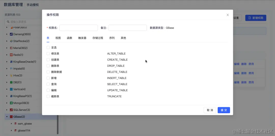This screenshot has height=136, width=275.
Task: Check the 编辑 UPDATE_TABLE checkbox
Action: click(x=48, y=90)
